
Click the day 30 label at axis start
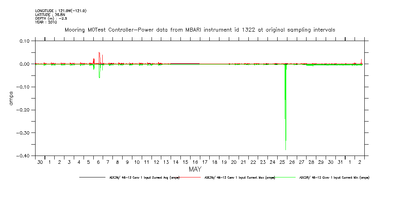tap(40, 162)
